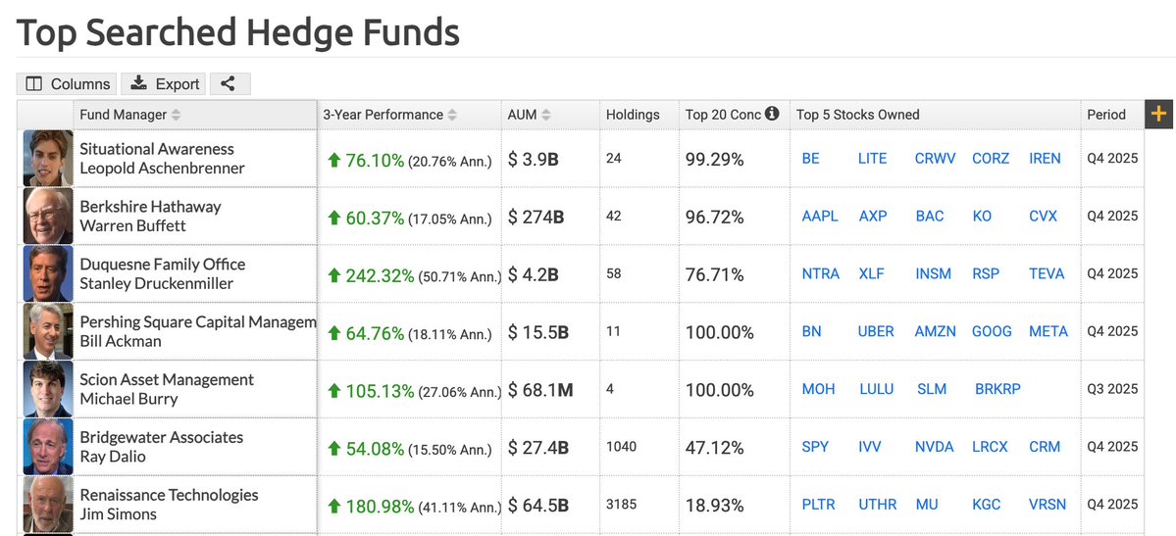Click the CORZ ticker link

tap(991, 159)
